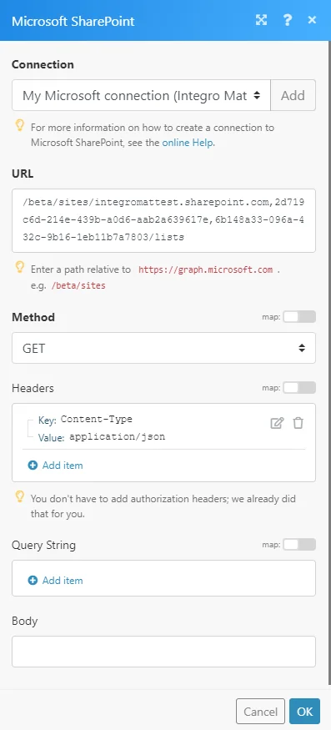
Task: Enable the Headers map switch
Action: 299,387
